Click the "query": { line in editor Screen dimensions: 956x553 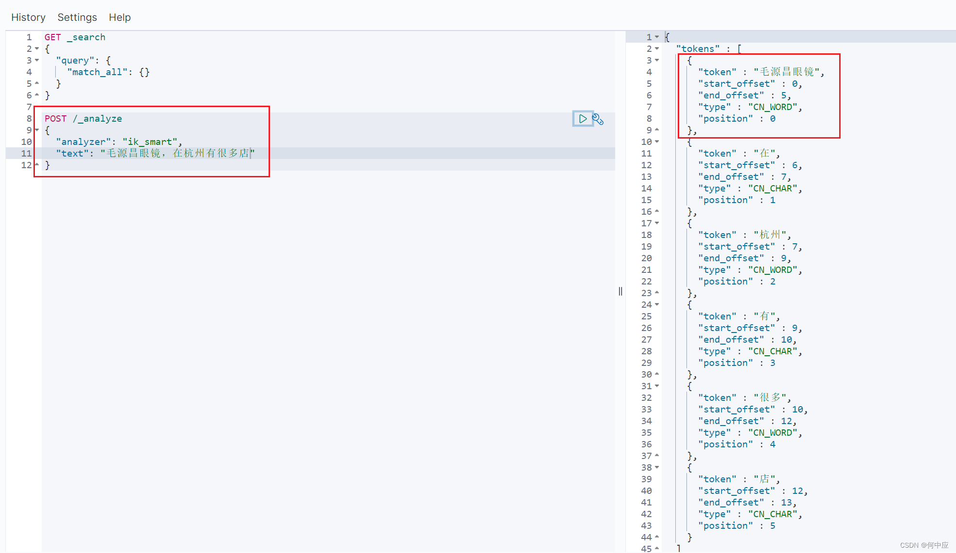click(83, 61)
